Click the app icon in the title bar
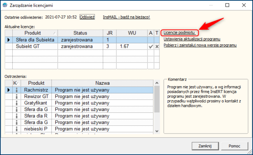 [x=5, y=5]
